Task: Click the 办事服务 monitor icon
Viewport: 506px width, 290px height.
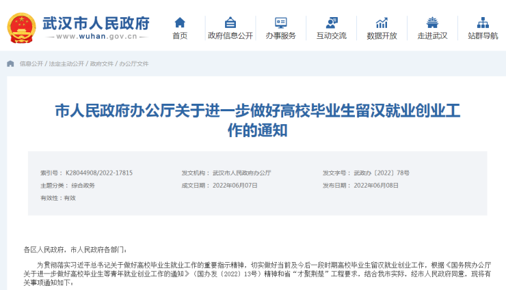Action: coord(280,22)
